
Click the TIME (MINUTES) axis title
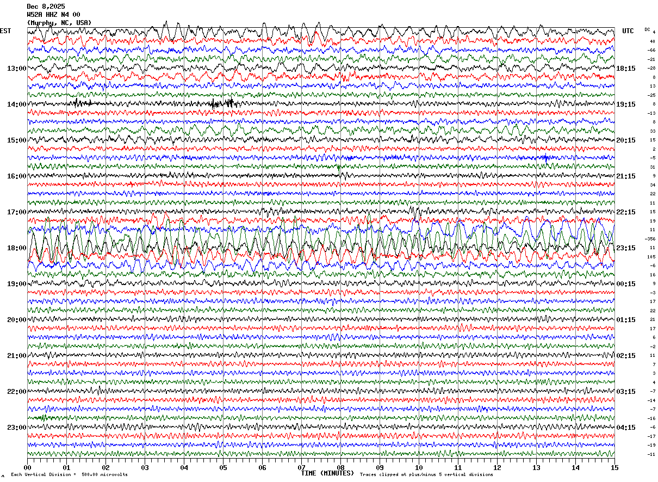[x=327, y=473]
